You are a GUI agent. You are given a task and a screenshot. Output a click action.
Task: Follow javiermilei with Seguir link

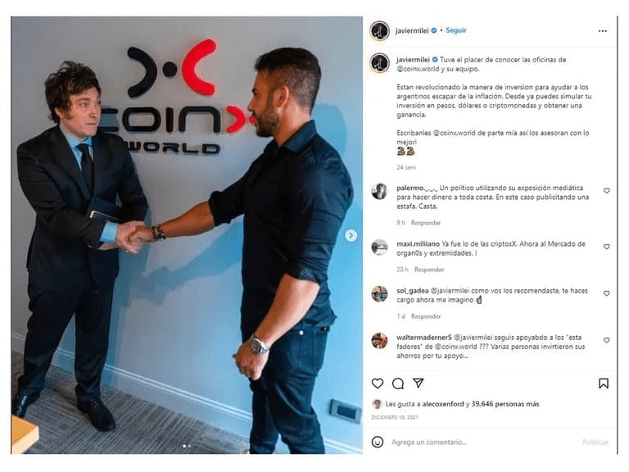coord(455,30)
